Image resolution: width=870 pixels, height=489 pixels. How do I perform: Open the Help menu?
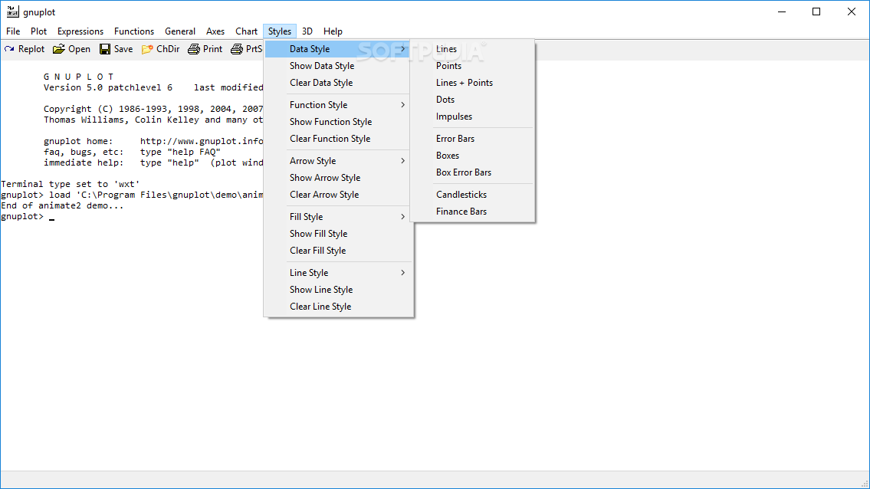[333, 31]
